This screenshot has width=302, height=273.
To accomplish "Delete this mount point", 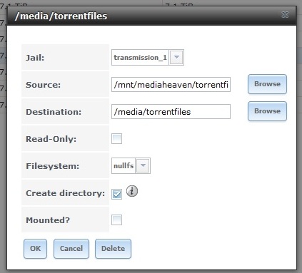I will [113, 249].
